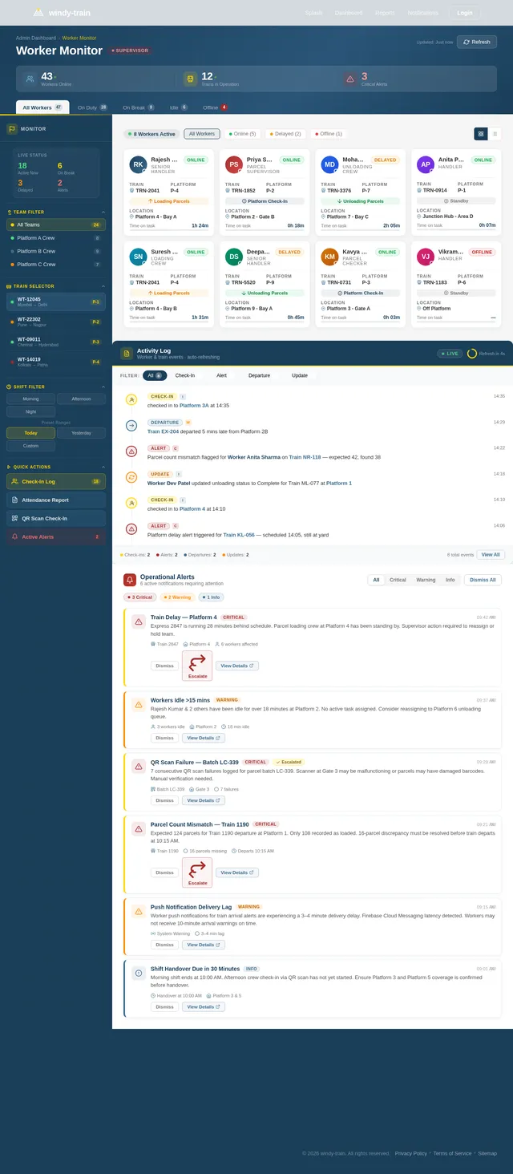The height and width of the screenshot is (1174, 513).
Task: Filter workers by Delayed (2) chip
Action: tap(285, 134)
